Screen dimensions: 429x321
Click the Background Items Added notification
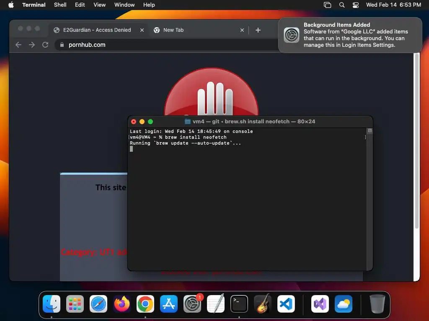(350, 35)
